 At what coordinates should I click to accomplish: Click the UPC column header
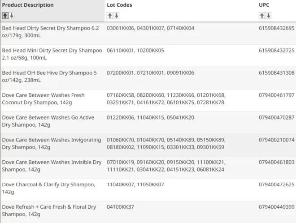[264, 5]
